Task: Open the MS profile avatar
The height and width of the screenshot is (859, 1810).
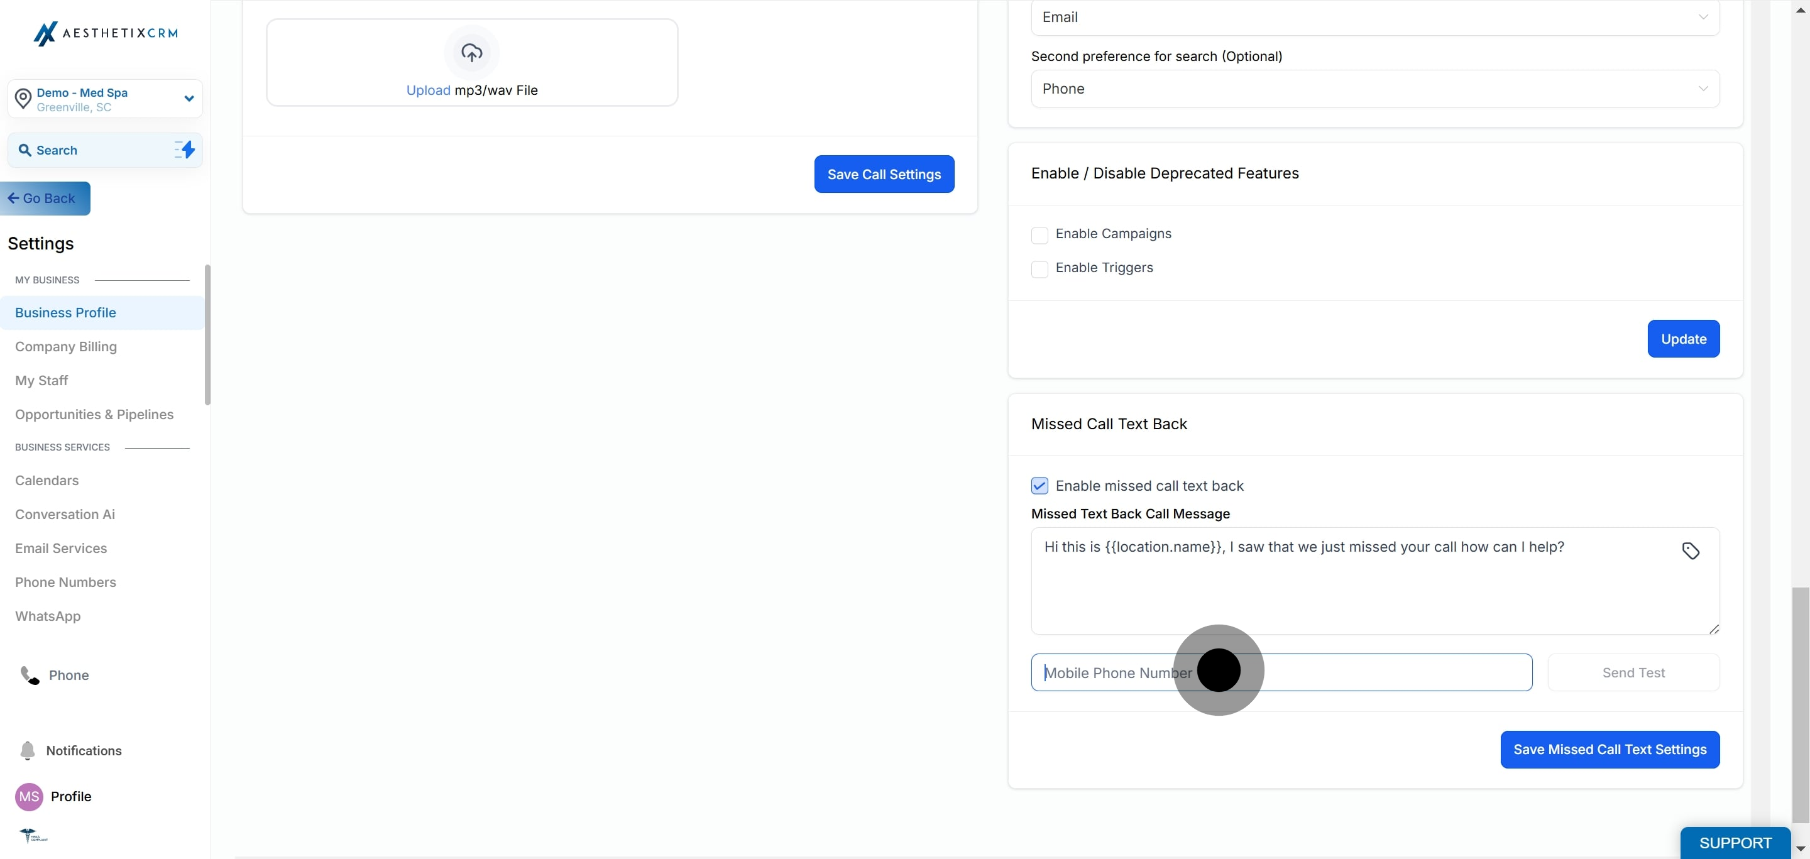Action: 29,796
